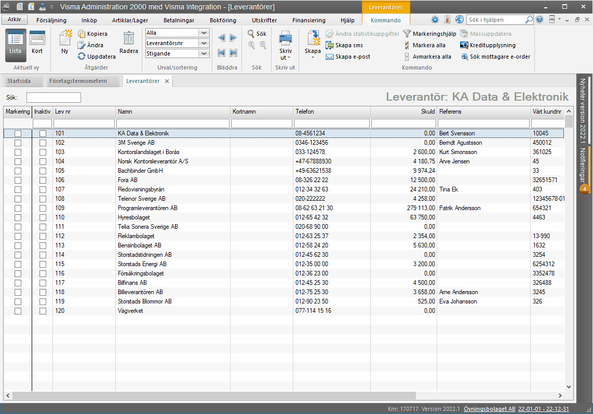
Task: Open the Bokföring ribbon tab
Action: pyautogui.click(x=223, y=20)
